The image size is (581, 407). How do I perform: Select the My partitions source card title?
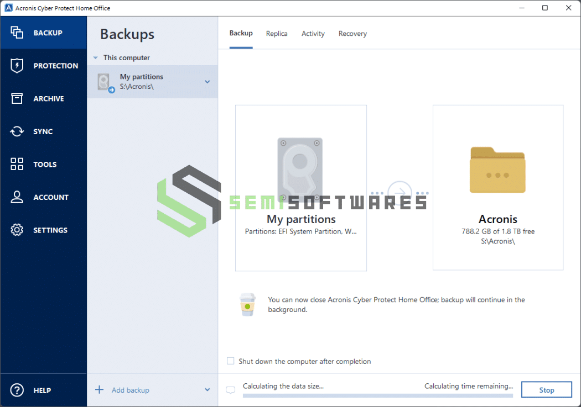point(301,219)
